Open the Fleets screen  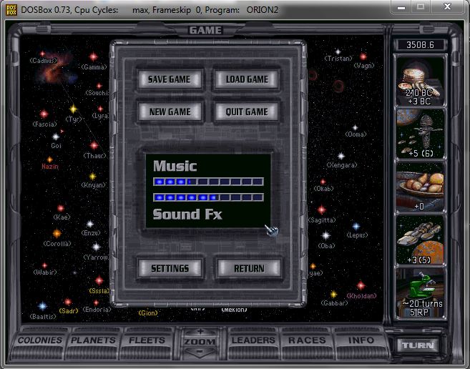click(x=147, y=340)
